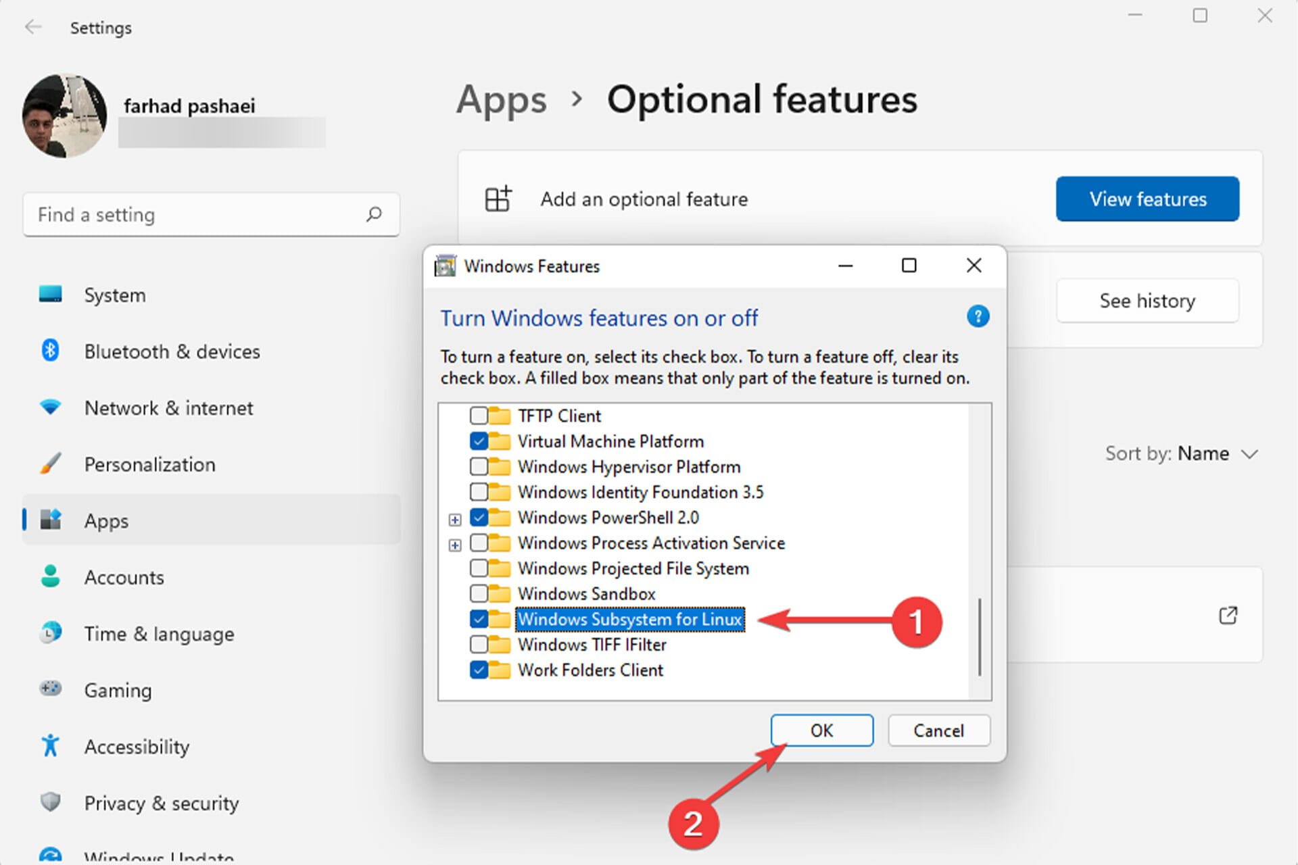Click the farhad pashaei profile picture
The image size is (1298, 865).
(x=64, y=116)
